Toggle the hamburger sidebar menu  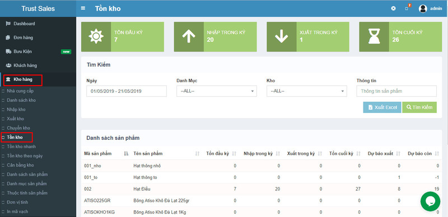[83, 8]
